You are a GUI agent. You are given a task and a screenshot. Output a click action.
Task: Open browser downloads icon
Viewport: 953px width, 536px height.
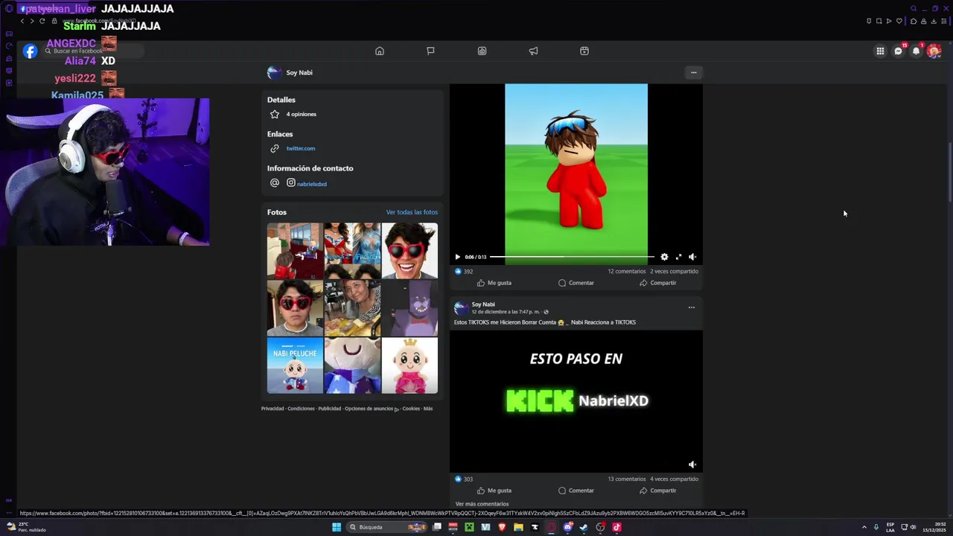[934, 21]
